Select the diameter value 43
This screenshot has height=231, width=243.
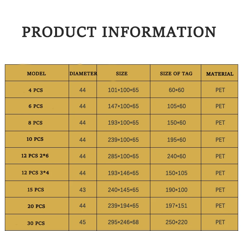(x=83, y=190)
